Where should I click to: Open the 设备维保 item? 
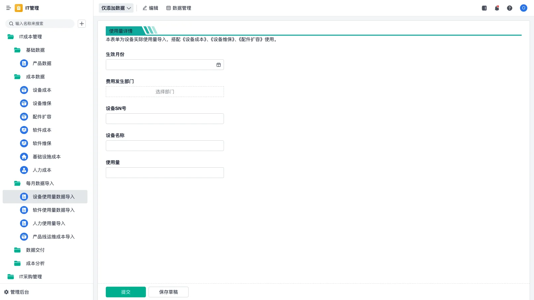[x=42, y=103]
